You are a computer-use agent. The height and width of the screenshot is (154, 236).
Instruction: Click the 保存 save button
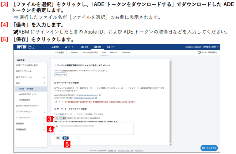point(66,138)
